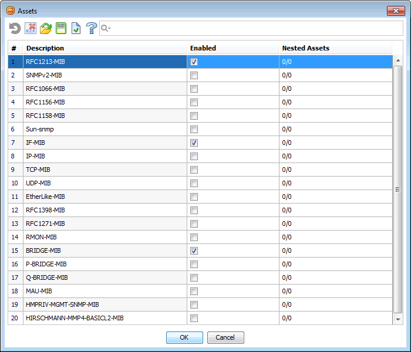Viewport: 411px width, 352px height.
Task: Click the undo/revert arrow toolbar icon
Action: (15, 28)
